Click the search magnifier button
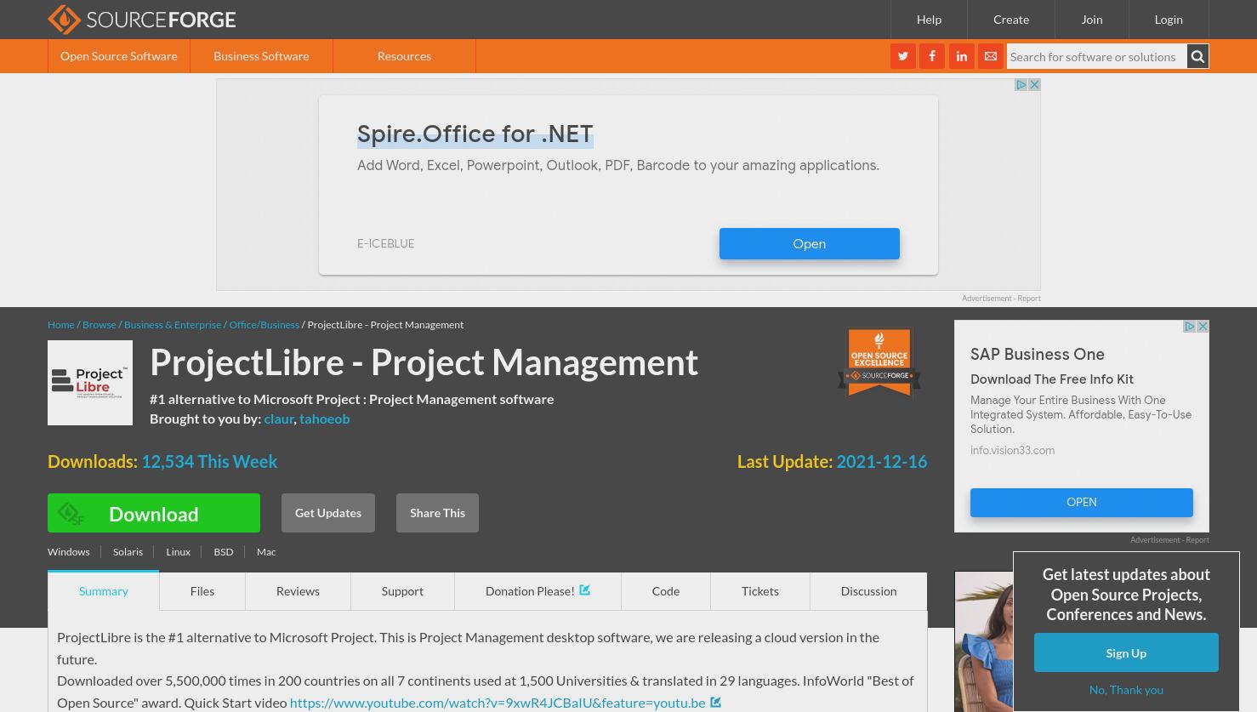Image resolution: width=1257 pixels, height=712 pixels. pos(1197,56)
